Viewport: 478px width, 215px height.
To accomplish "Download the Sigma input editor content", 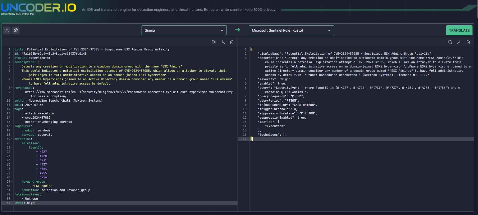I will tap(223, 42).
